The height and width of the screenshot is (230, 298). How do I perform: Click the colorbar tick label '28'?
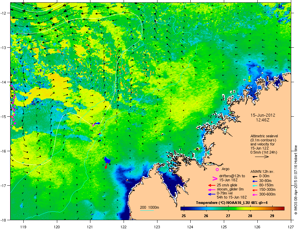(250, 216)
